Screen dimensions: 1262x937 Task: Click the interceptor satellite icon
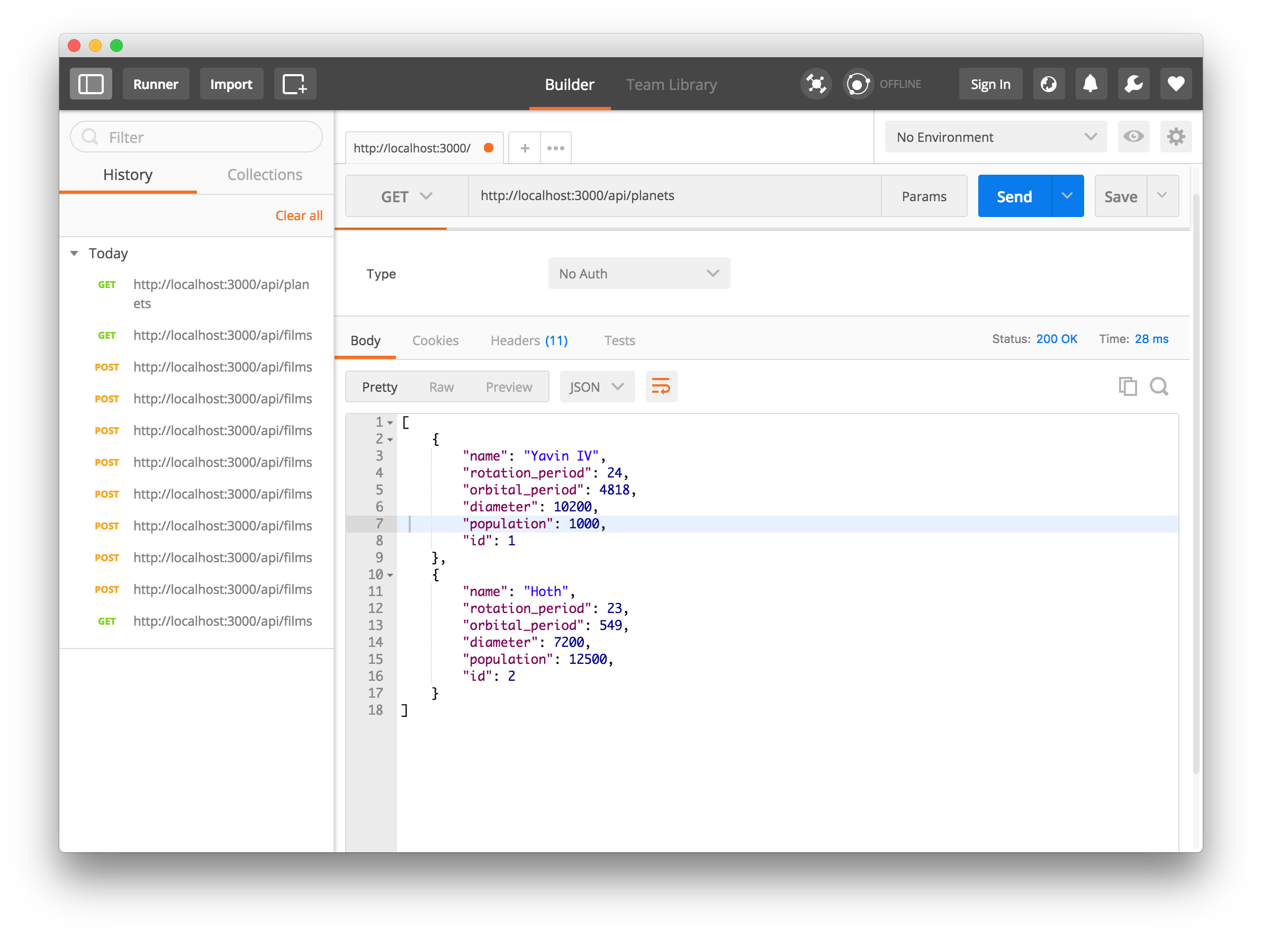(x=816, y=84)
